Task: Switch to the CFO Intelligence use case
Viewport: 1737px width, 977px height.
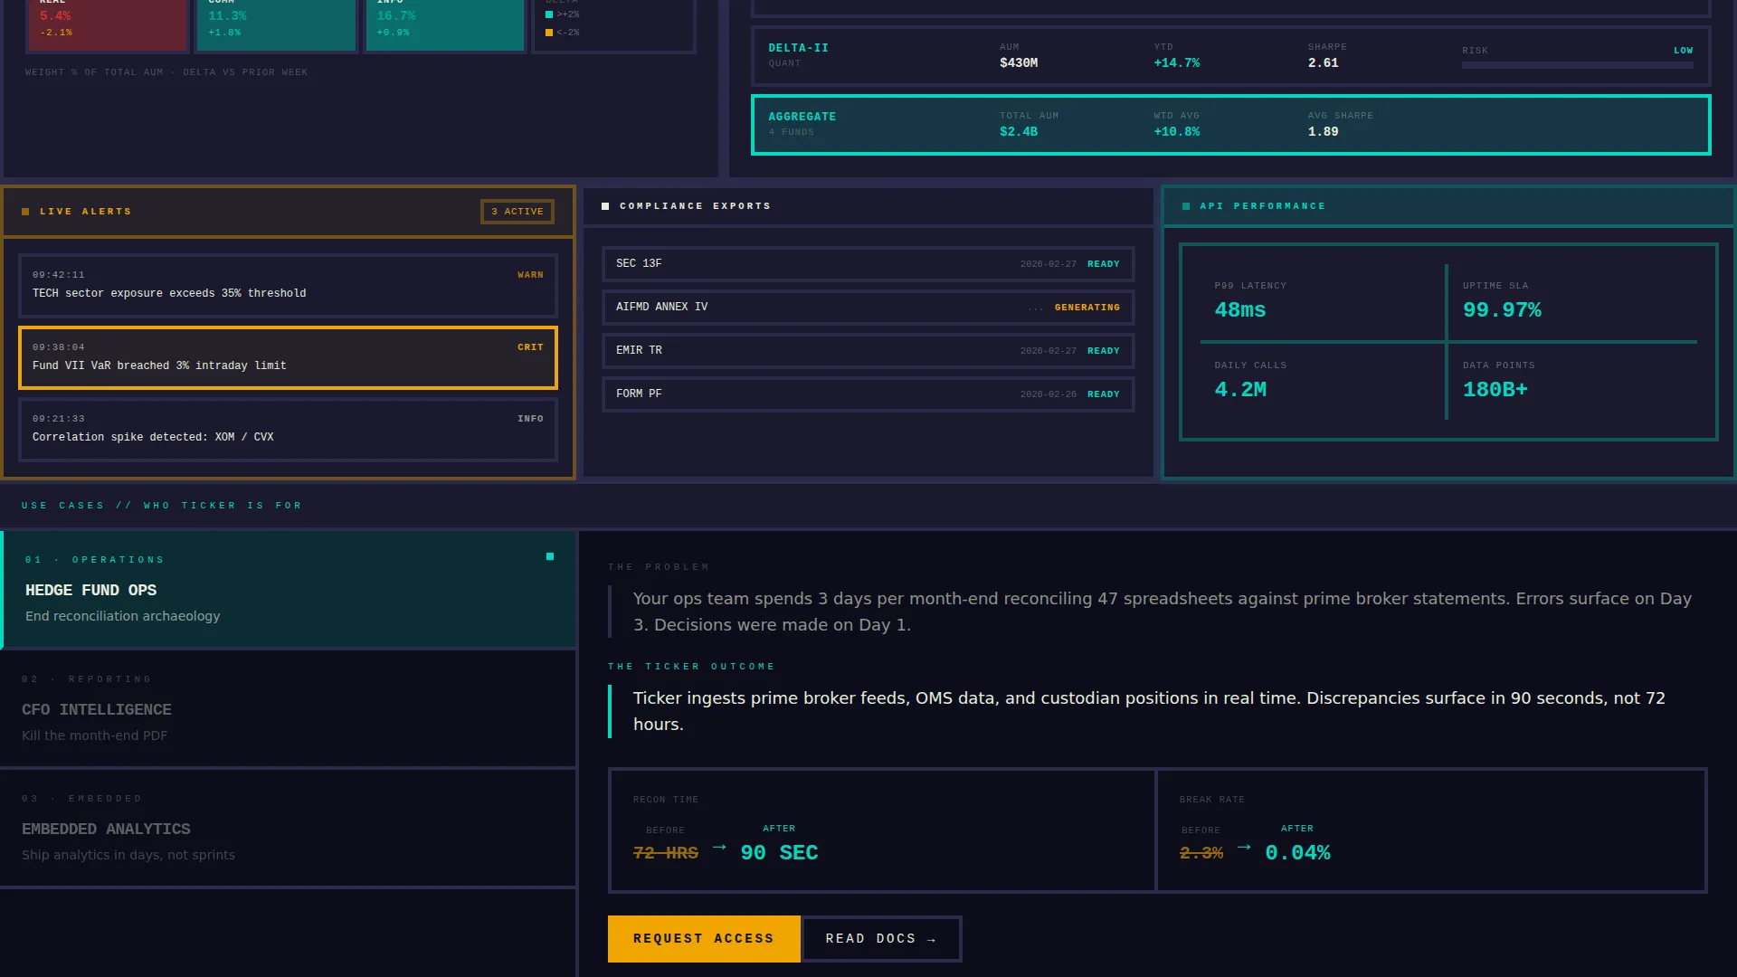Action: click(289, 708)
